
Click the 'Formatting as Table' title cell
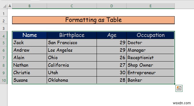pos(93,20)
